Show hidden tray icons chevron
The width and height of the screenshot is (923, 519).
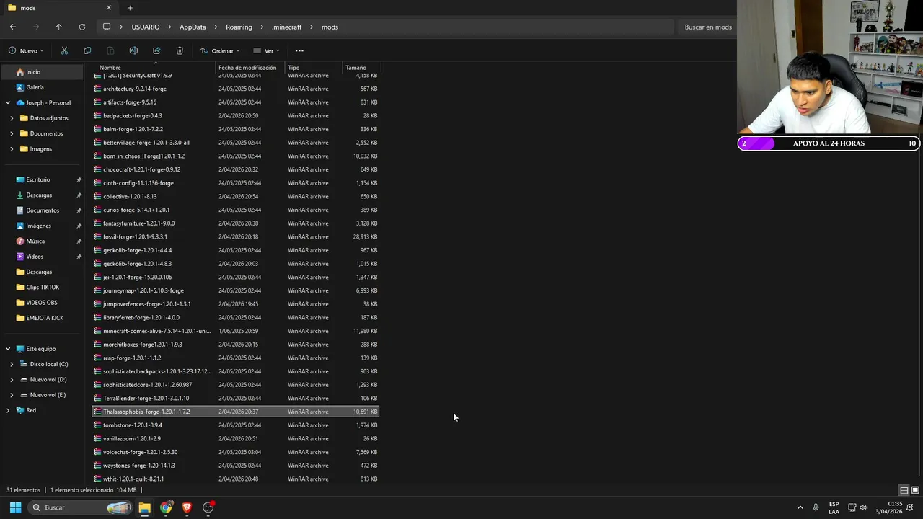click(800, 507)
